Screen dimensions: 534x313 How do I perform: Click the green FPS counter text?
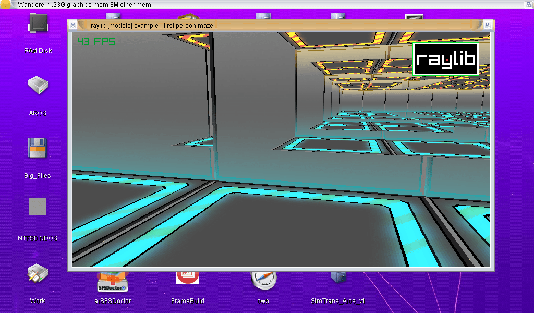(x=96, y=42)
